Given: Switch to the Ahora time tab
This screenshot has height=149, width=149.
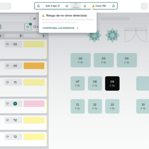Looking at the screenshot, I should tap(76, 6).
